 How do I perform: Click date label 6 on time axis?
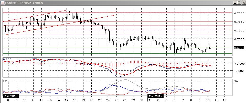175,100
